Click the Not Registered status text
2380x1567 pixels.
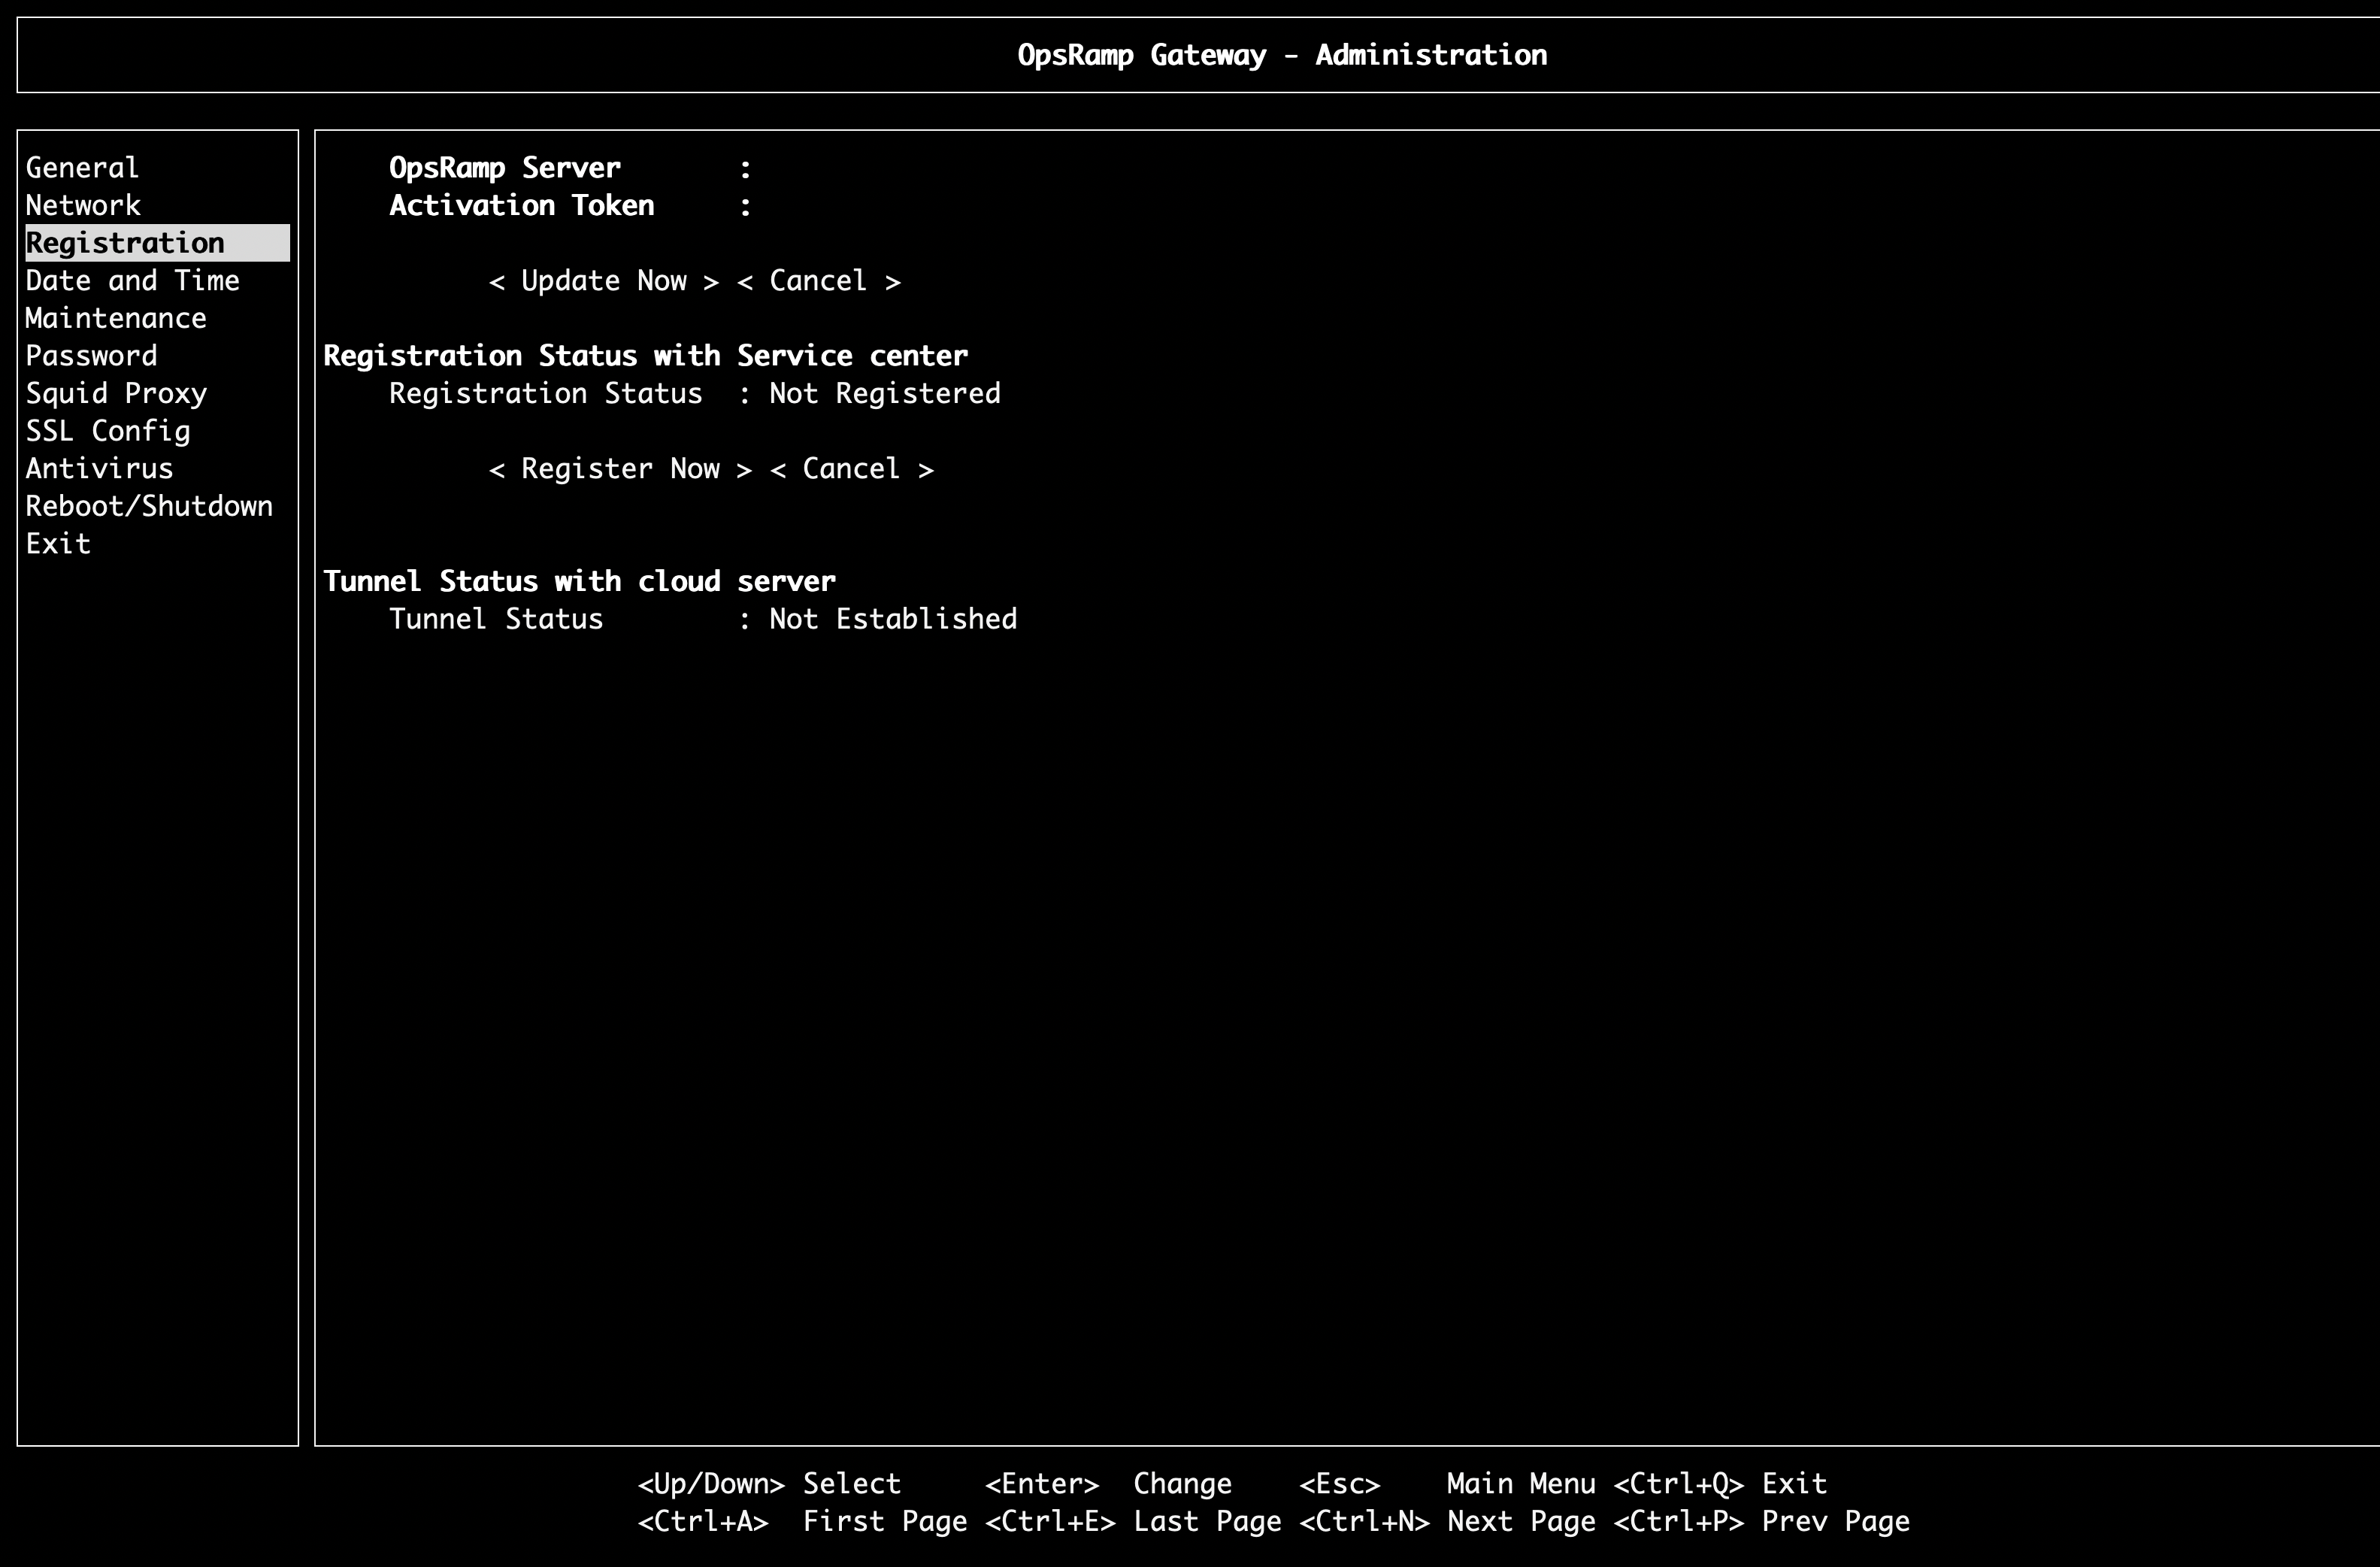tap(884, 394)
